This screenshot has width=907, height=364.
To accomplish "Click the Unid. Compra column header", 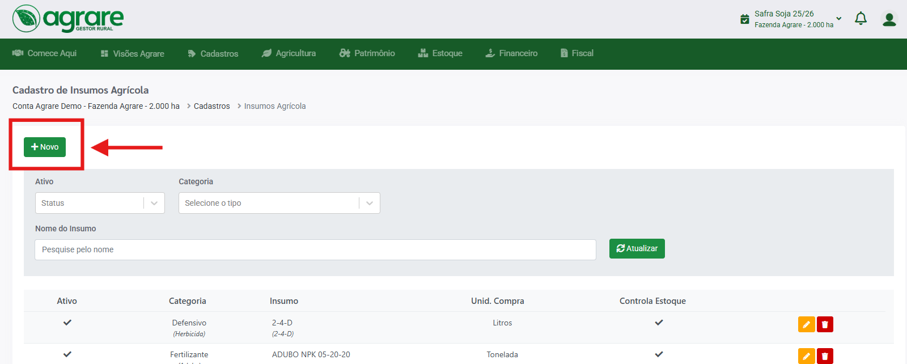I will [x=498, y=301].
